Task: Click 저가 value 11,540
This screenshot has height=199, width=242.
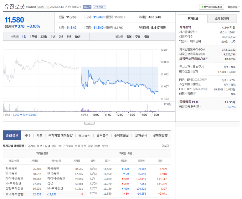Action: click(x=98, y=28)
